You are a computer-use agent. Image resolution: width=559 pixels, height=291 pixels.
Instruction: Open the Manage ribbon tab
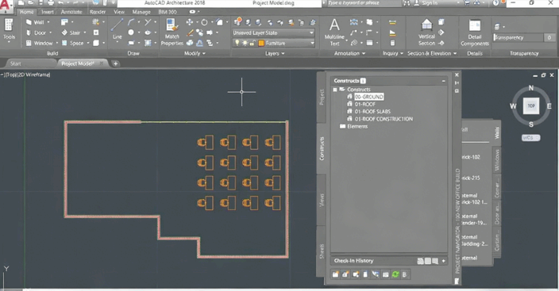tap(141, 12)
